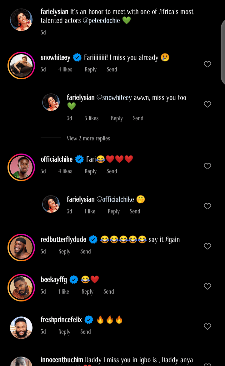Like beekayffg's comment
Image resolution: width=225 pixels, height=366 pixels.
[207, 286]
